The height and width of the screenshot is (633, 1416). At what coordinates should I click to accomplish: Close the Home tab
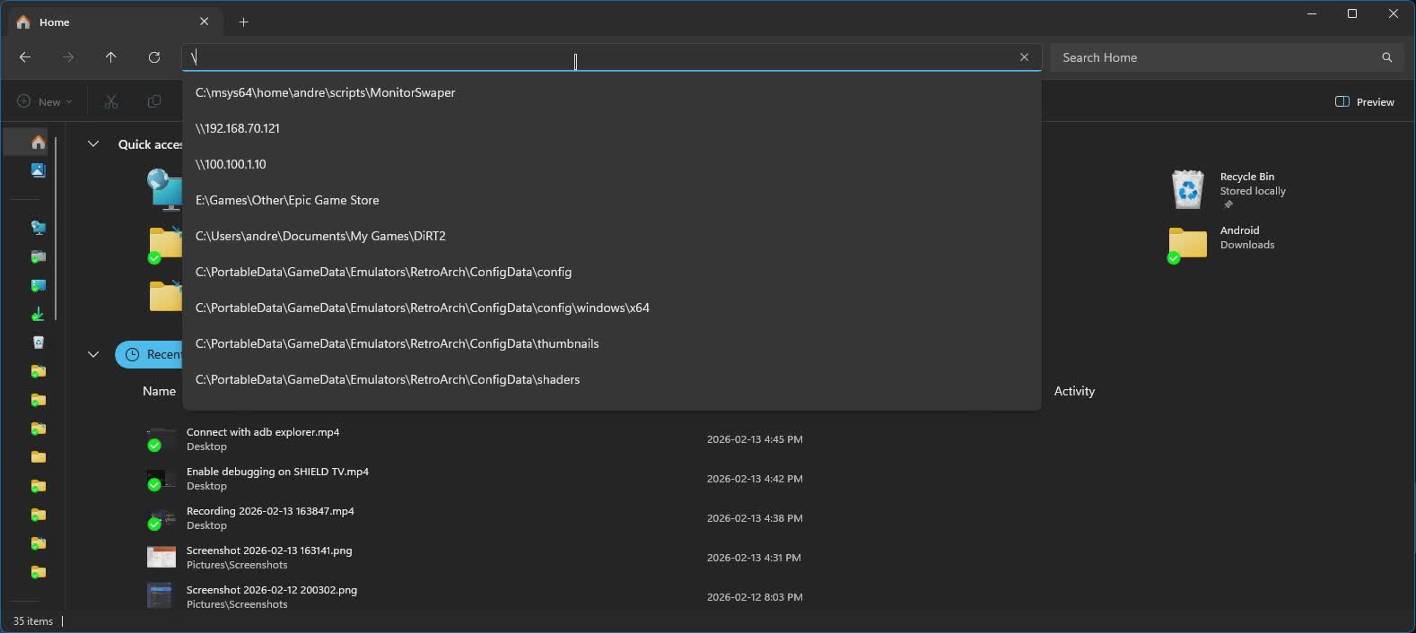point(204,22)
